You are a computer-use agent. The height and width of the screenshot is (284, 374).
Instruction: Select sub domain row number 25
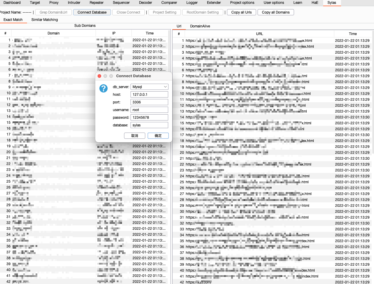pyautogui.click(x=84, y=181)
